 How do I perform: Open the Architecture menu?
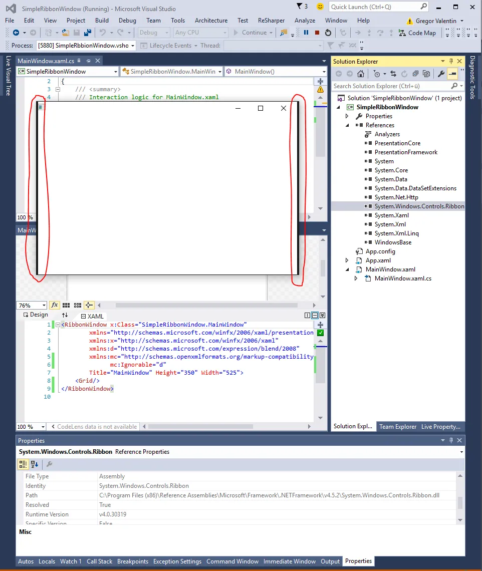click(211, 21)
